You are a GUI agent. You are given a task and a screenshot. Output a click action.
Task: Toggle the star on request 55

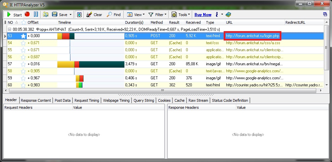click(x=23, y=50)
